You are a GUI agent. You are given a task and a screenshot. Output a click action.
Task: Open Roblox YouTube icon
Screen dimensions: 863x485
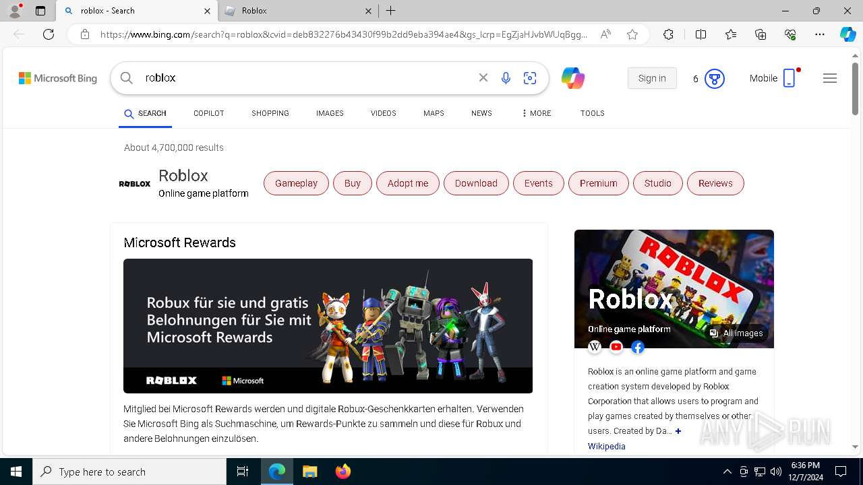(616, 347)
